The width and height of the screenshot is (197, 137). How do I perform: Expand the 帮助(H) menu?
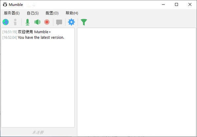(72, 13)
